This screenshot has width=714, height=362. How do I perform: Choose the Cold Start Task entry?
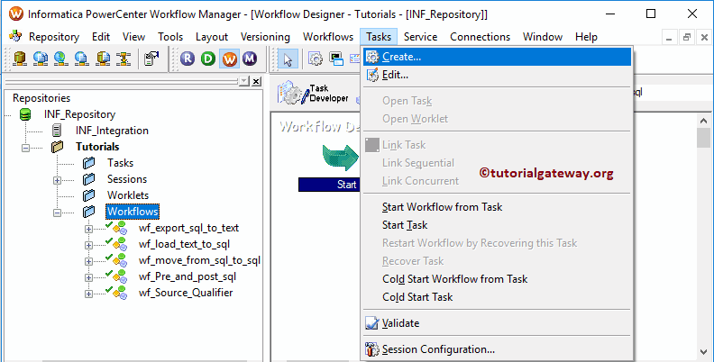pyautogui.click(x=497, y=297)
